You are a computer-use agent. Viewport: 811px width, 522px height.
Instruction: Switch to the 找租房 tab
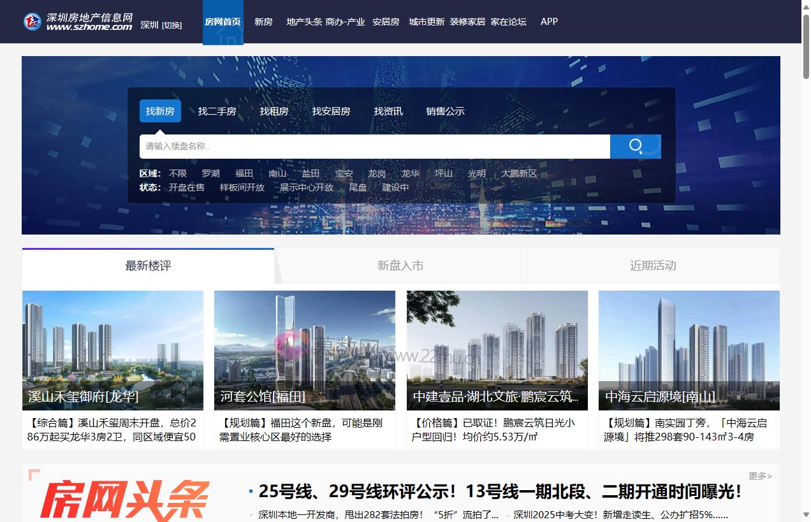click(x=274, y=110)
